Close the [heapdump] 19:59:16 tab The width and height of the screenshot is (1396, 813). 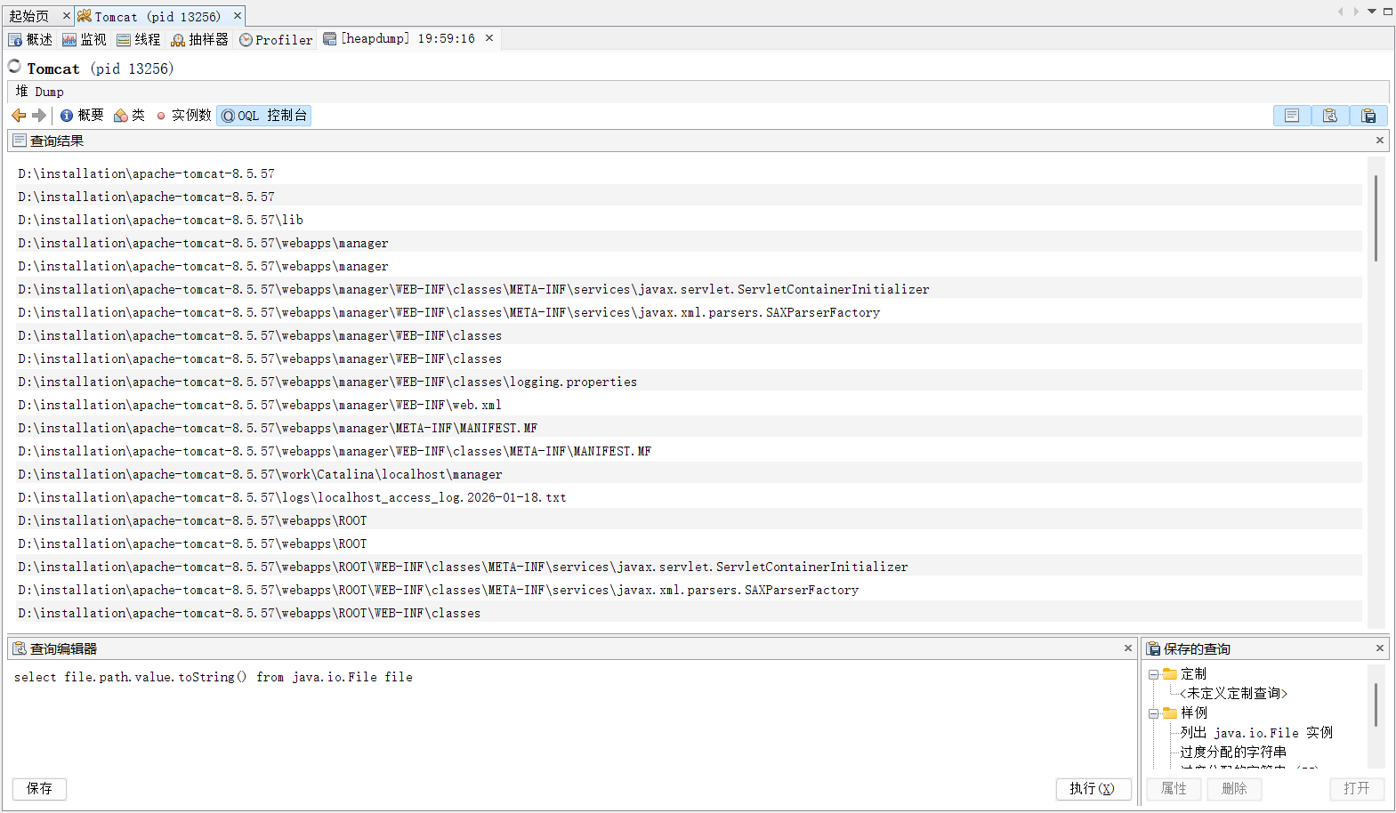pos(489,38)
